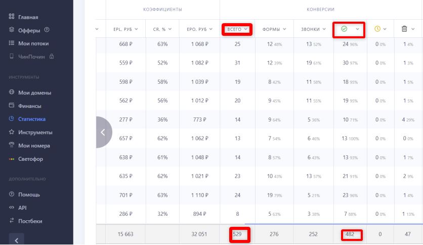The height and width of the screenshot is (245, 423).
Task: Click the trash column header icon
Action: (x=404, y=29)
